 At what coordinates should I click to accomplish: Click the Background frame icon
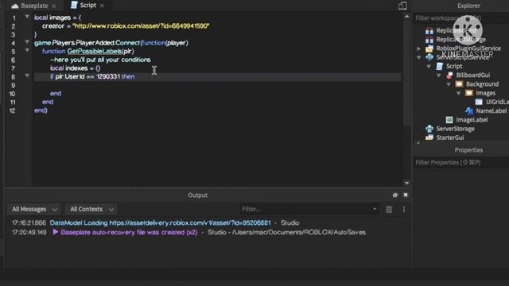[459, 84]
